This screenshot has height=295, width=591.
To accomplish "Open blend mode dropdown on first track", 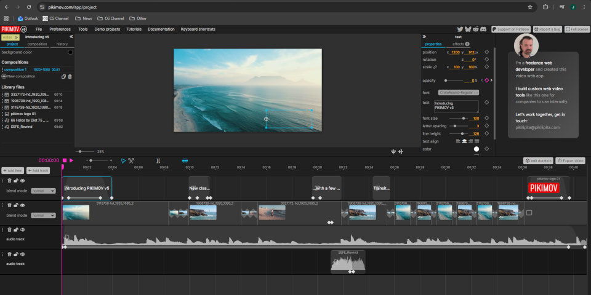I will [x=43, y=191].
